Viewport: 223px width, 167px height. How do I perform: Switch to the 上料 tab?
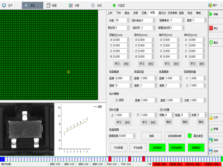[110, 13]
